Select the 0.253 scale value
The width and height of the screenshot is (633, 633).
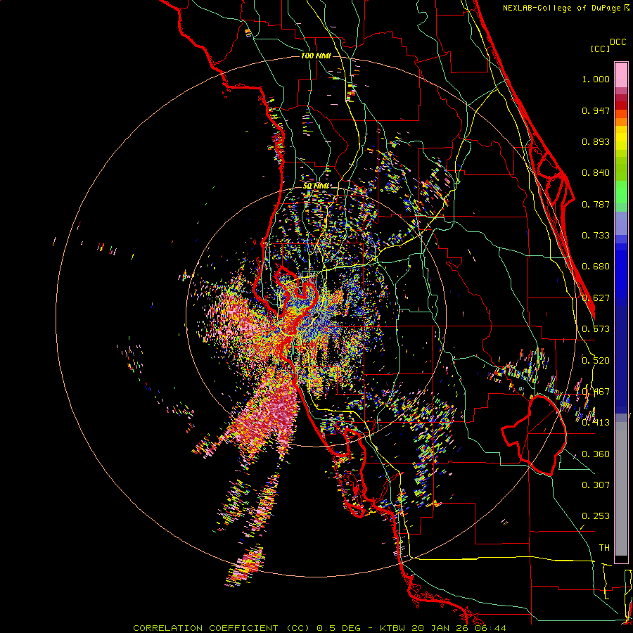(596, 516)
